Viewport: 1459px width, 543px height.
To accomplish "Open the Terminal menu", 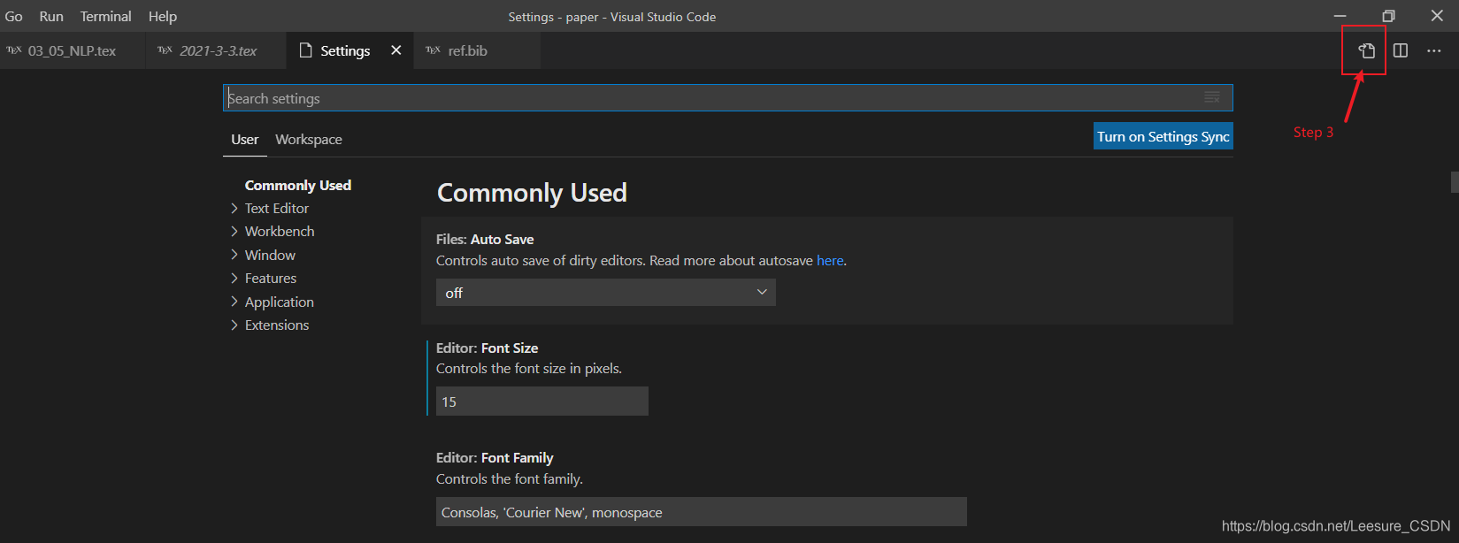I will coord(106,16).
